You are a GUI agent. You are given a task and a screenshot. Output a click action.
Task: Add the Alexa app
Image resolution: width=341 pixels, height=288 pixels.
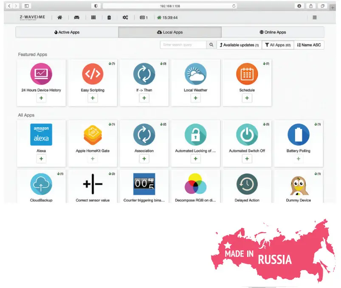point(41,159)
